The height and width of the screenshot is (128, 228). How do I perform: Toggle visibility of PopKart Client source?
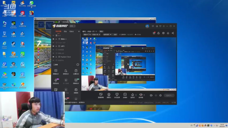53,57
